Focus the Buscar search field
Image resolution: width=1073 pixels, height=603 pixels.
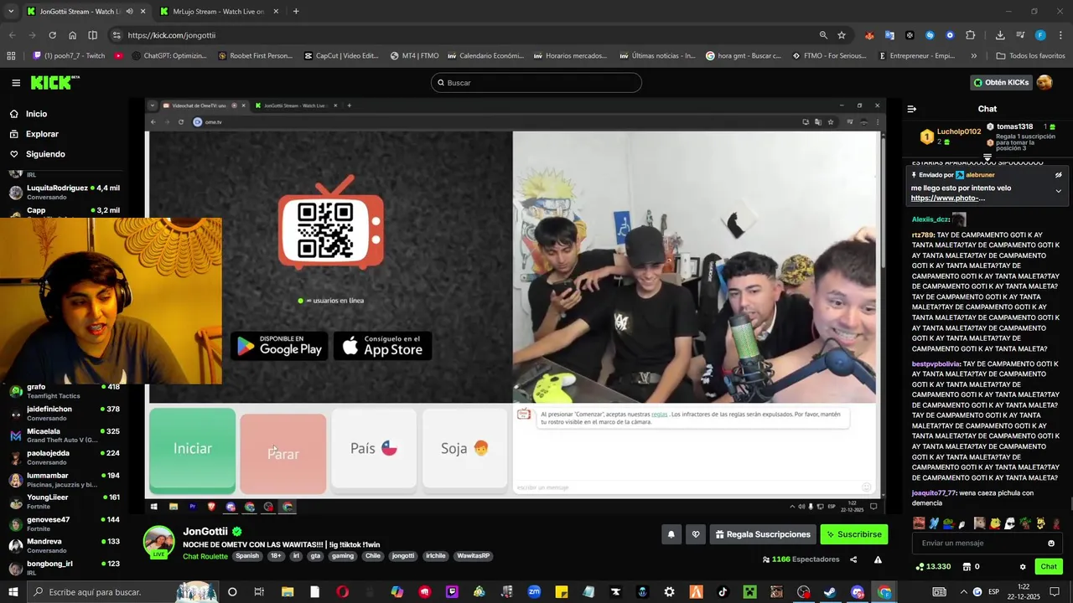pyautogui.click(x=536, y=83)
